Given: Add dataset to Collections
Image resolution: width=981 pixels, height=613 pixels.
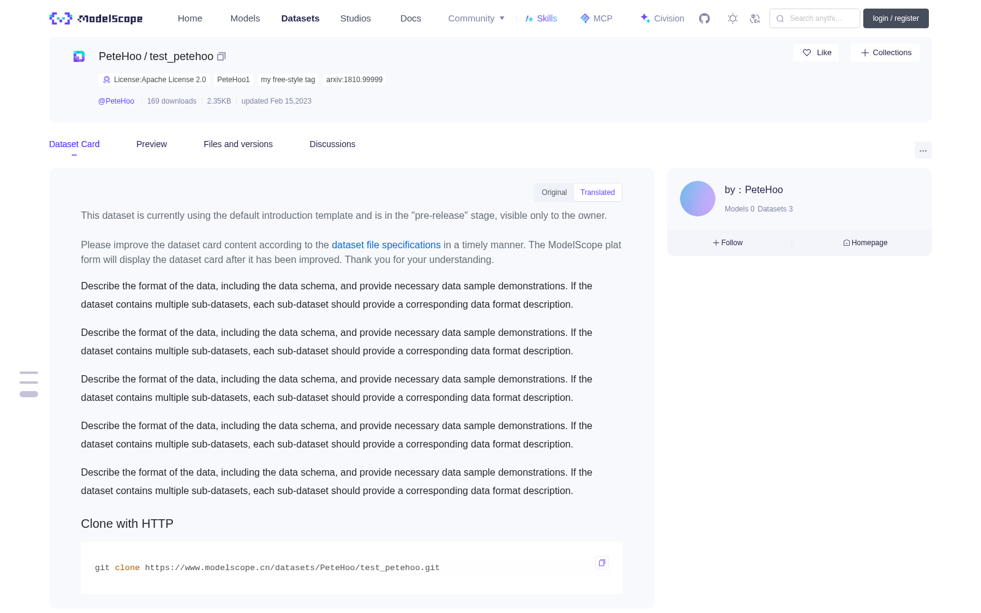Looking at the screenshot, I should [x=885, y=53].
